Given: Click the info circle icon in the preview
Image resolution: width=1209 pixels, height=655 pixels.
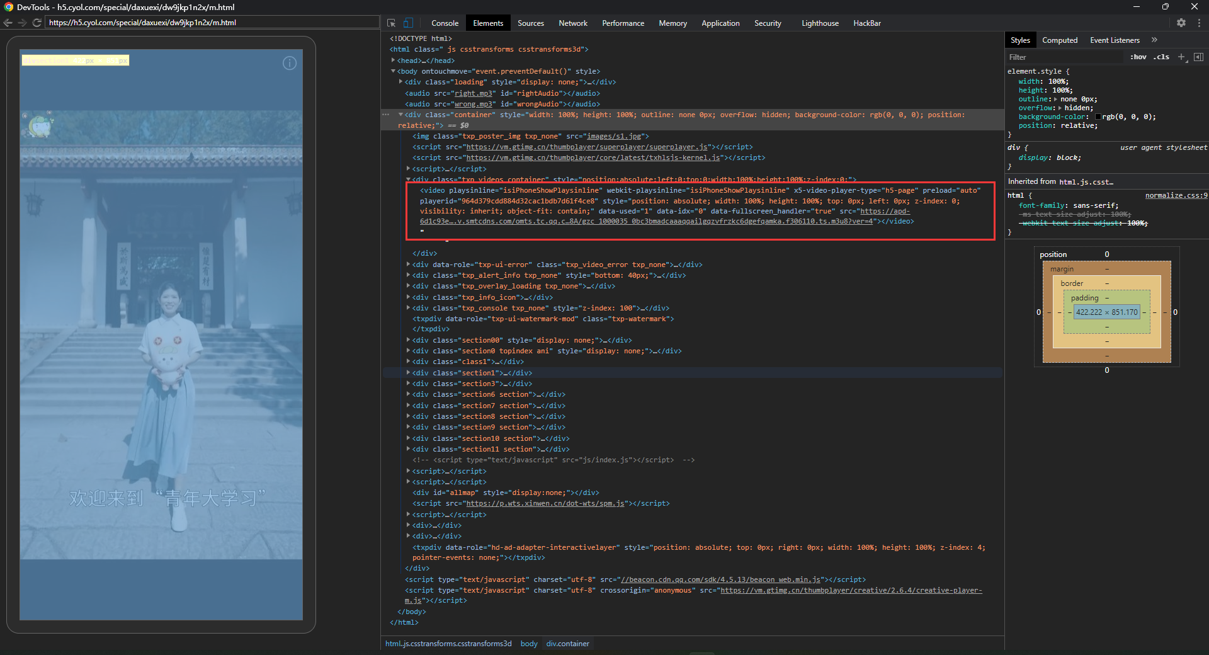Looking at the screenshot, I should (290, 63).
